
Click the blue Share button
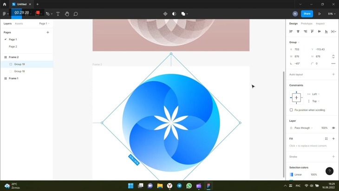(x=306, y=14)
